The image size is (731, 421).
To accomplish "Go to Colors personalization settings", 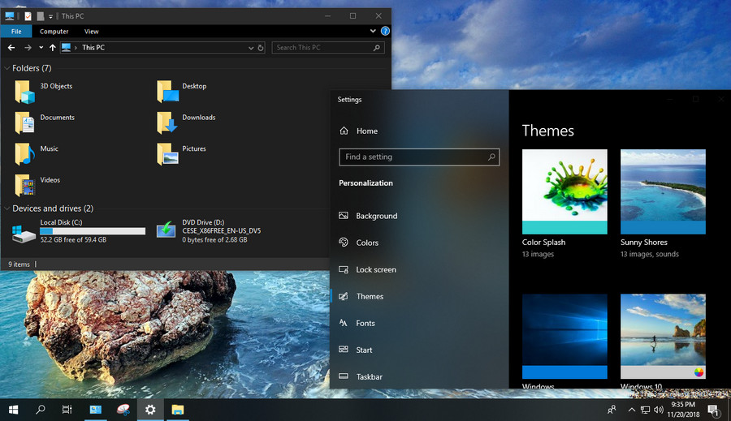I will 367,243.
